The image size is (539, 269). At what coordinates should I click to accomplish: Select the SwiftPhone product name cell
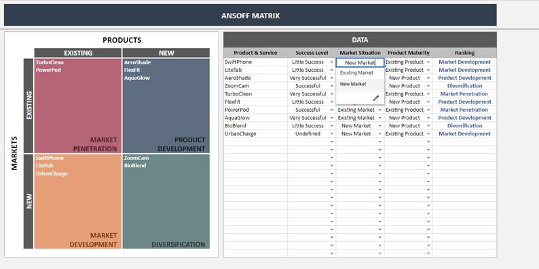[x=255, y=62]
